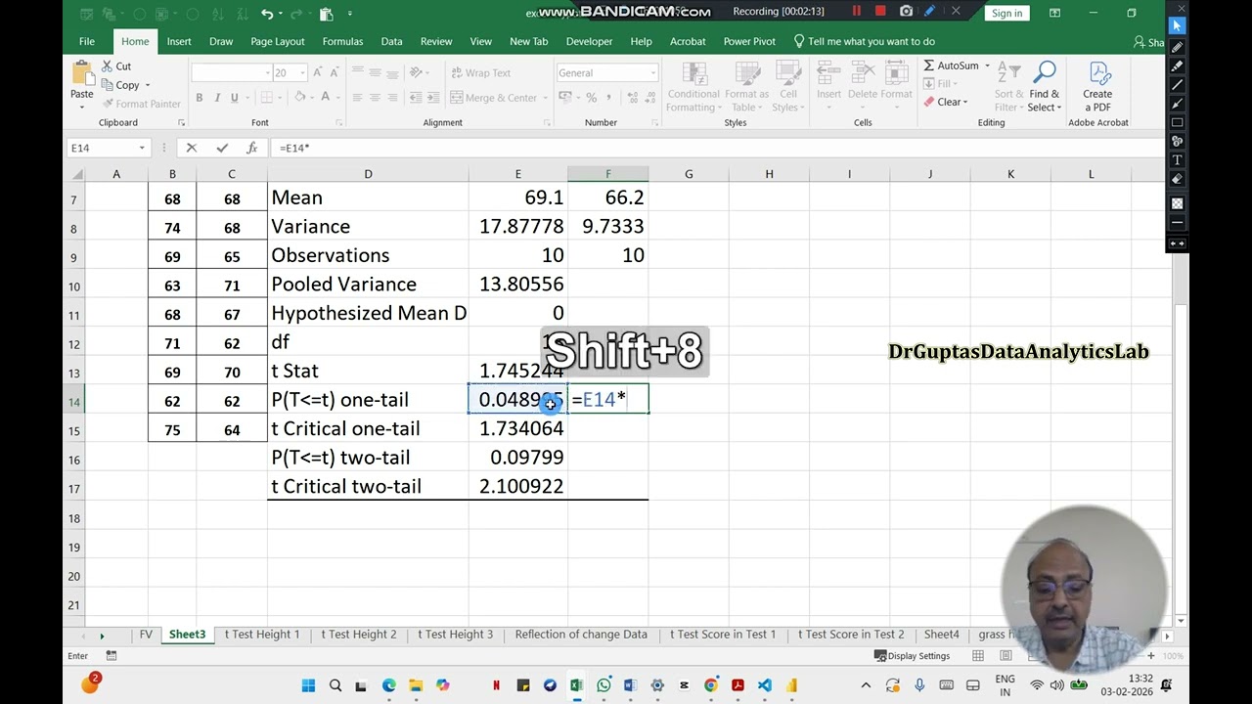Click 'Tell me what you want to do'

point(864,41)
